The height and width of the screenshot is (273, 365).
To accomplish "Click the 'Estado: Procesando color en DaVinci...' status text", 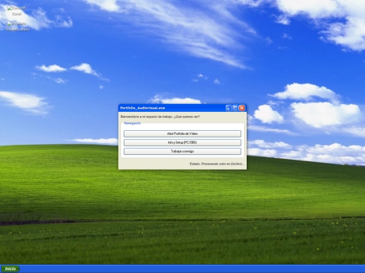I will tap(217, 164).
